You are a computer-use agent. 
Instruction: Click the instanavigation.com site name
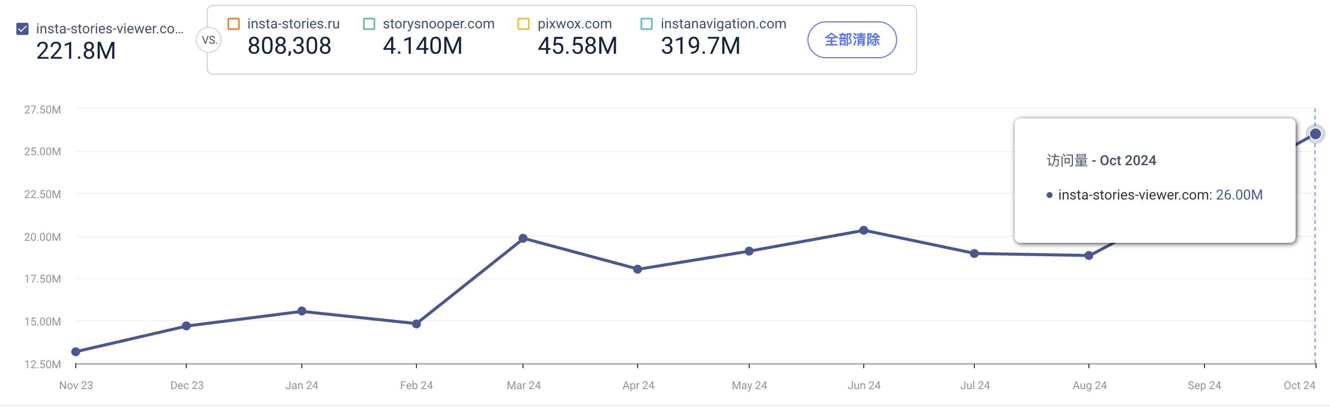tap(723, 24)
